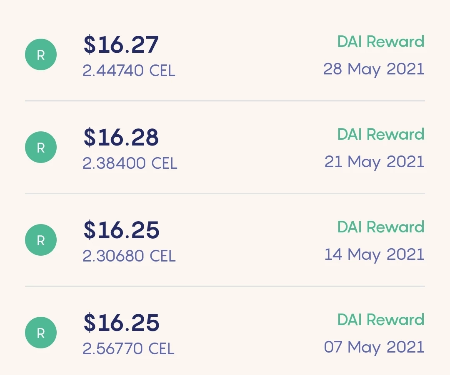Click the R icon for 14 May reward

click(x=41, y=240)
